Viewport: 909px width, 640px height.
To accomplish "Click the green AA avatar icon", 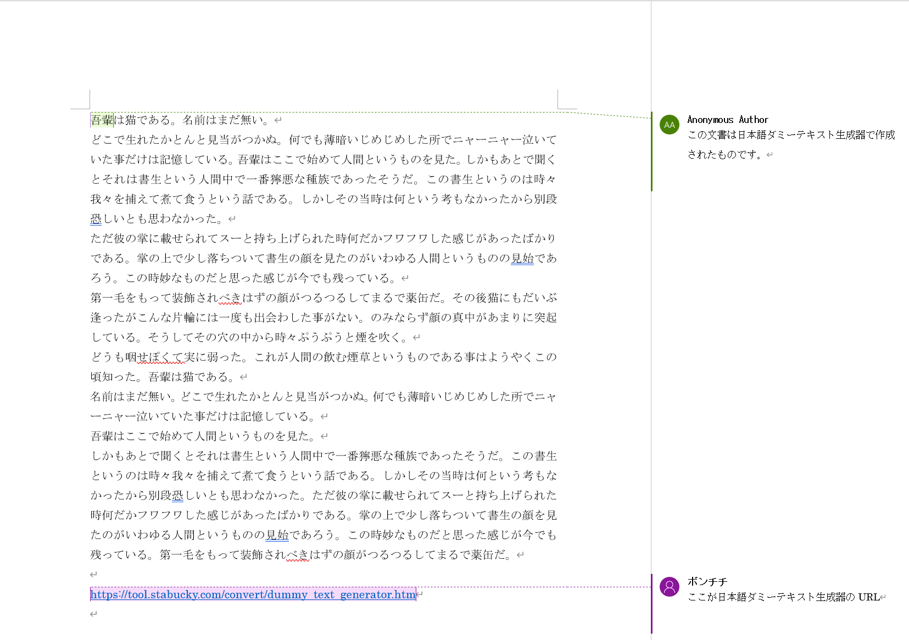I will click(669, 125).
